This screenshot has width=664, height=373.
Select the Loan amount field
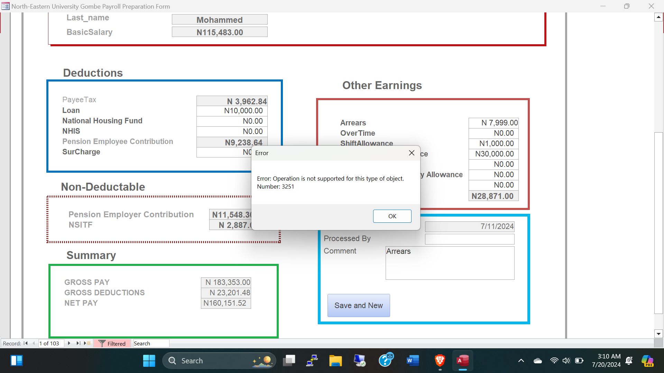(232, 111)
